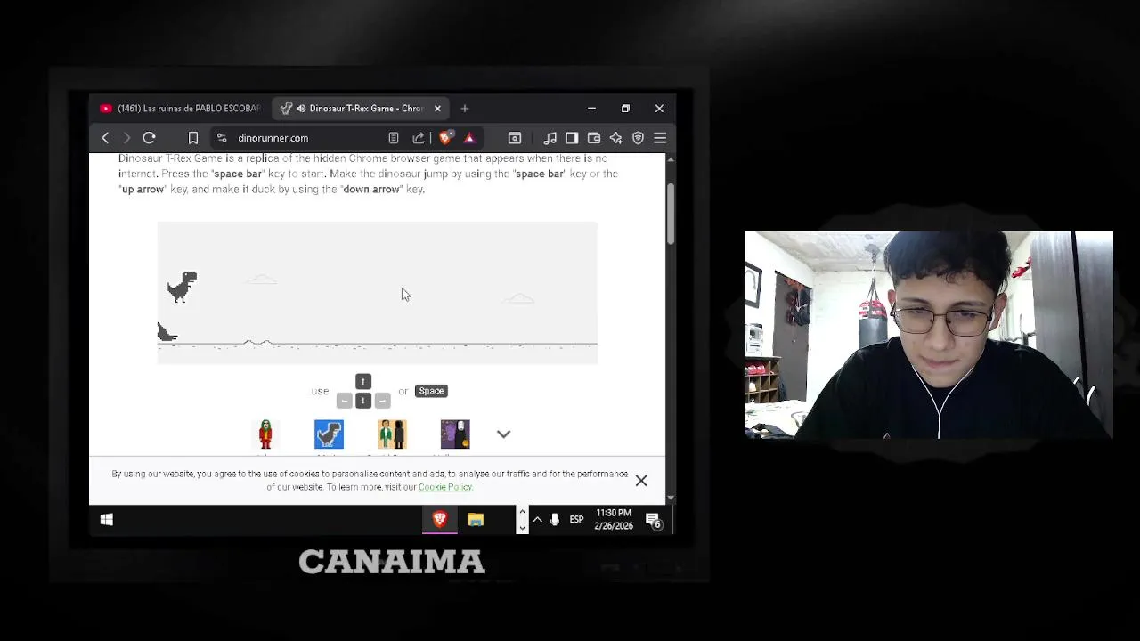1140x641 pixels.
Task: Open the ESP language indicator
Action: click(x=576, y=520)
